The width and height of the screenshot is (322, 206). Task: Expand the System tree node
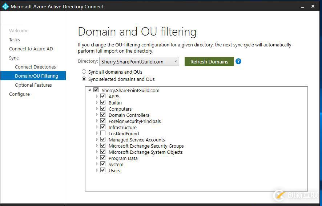coord(97,164)
